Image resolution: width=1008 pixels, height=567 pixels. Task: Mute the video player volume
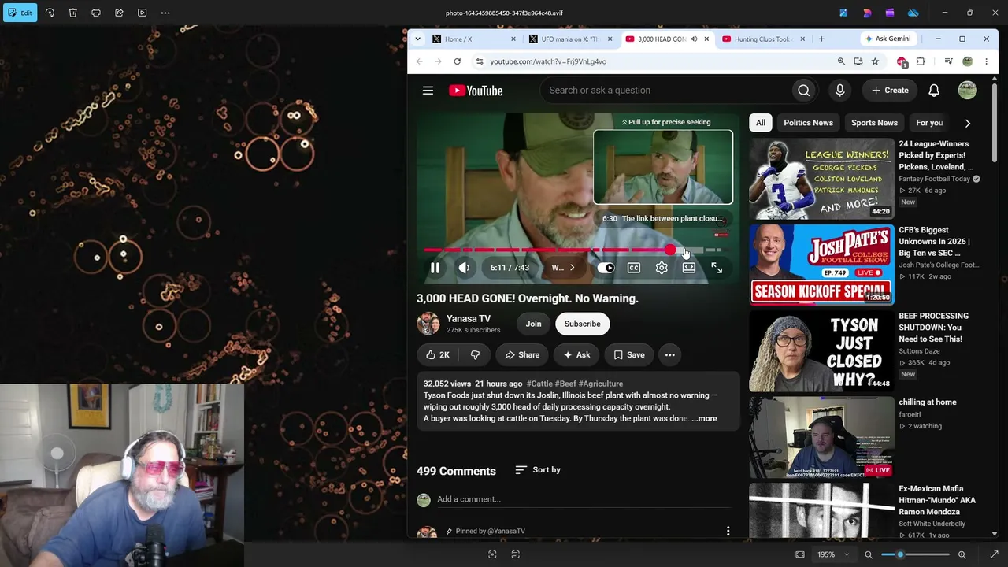click(464, 268)
